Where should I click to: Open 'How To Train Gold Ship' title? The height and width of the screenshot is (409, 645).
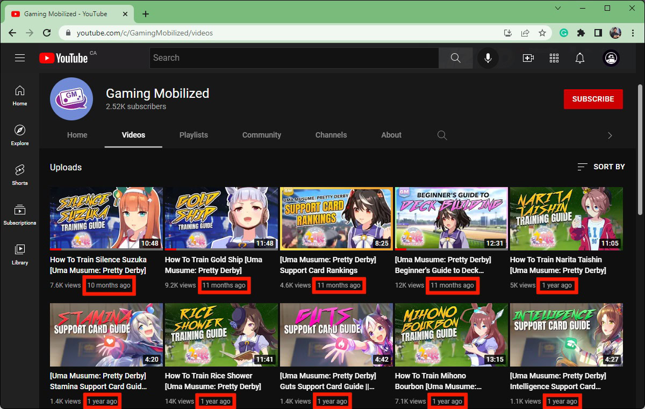pyautogui.click(x=213, y=265)
